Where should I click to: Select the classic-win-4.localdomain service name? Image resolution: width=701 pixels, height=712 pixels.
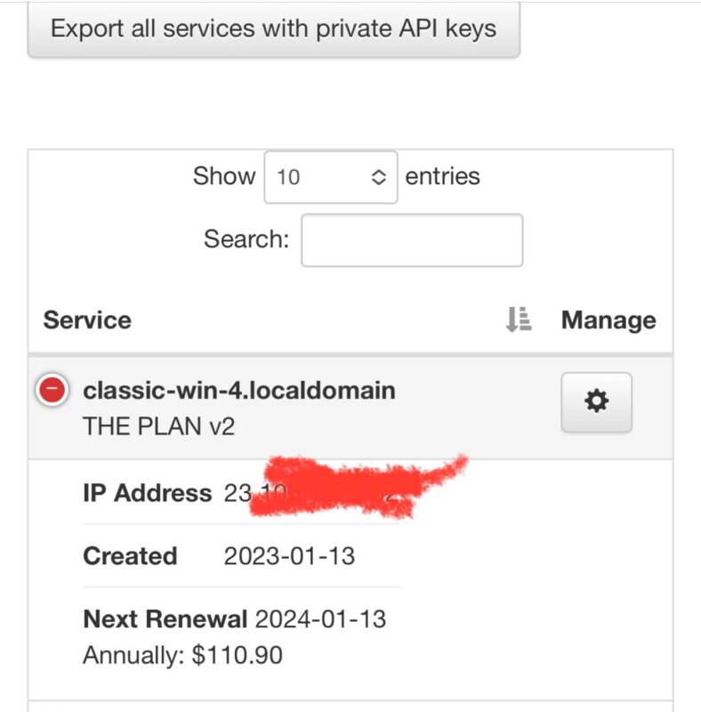[239, 390]
